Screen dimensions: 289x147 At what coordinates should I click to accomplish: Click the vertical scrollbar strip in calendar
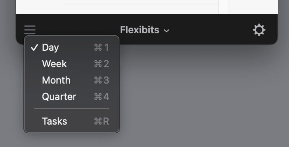click(224, 7)
